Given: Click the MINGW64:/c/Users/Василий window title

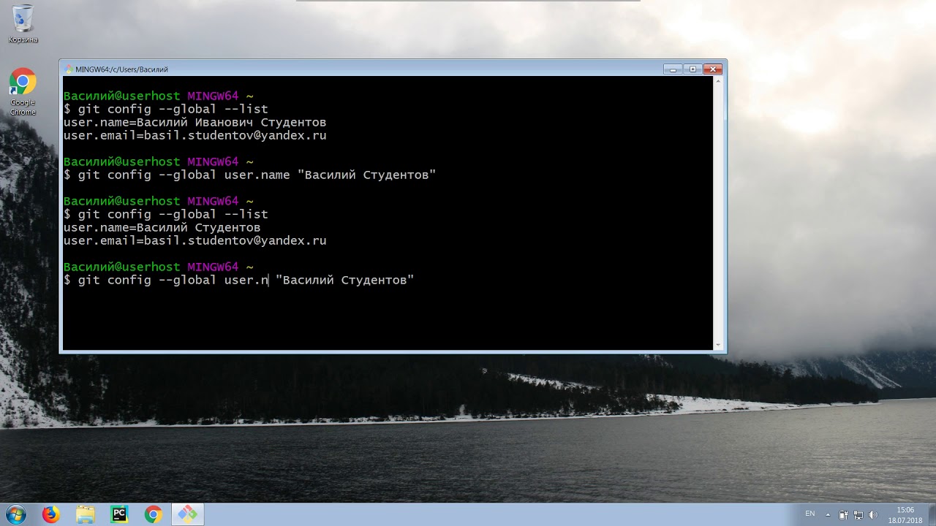Looking at the screenshot, I should point(121,69).
